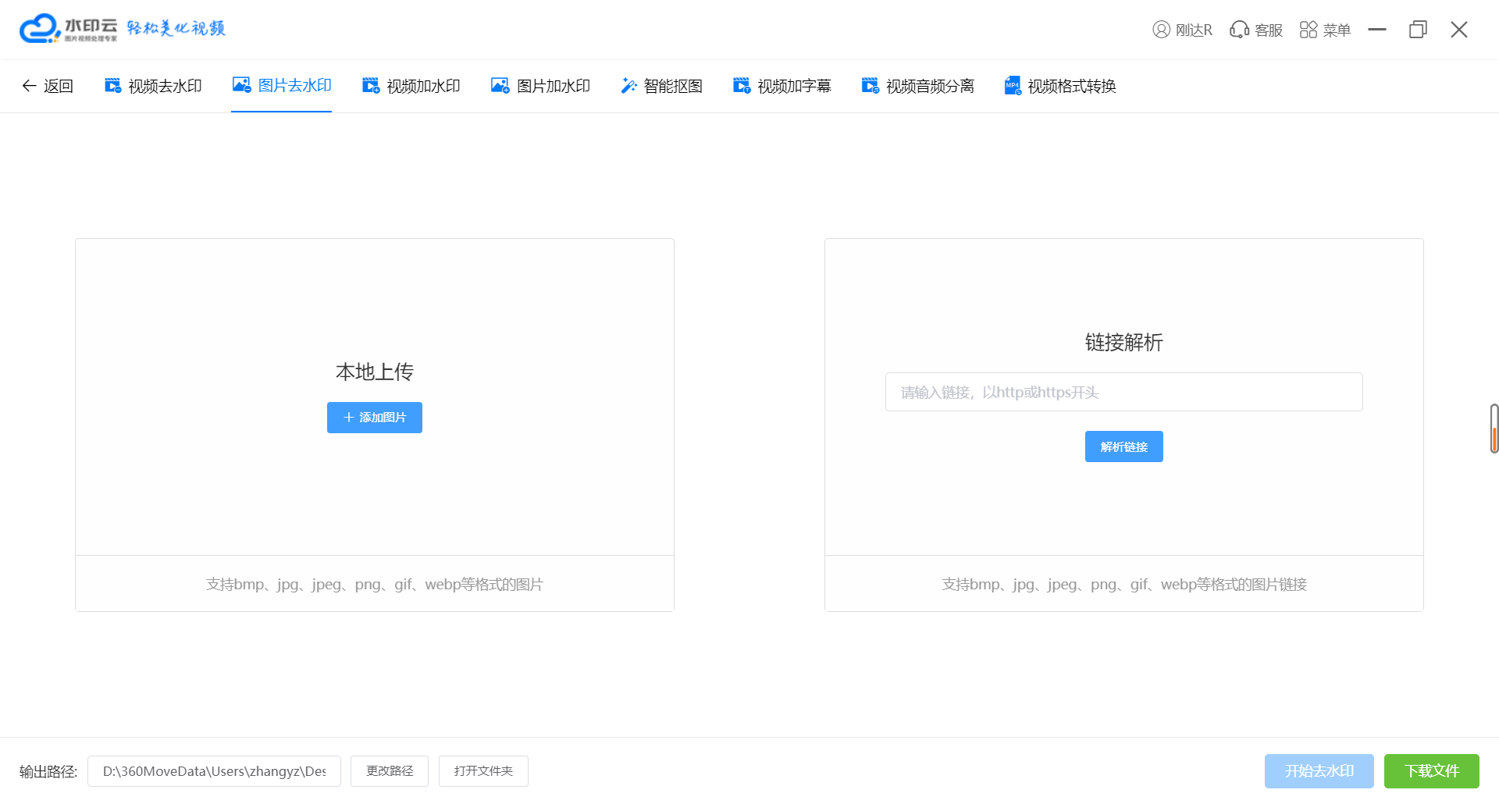This screenshot has width=1499, height=804.
Task: Click the output path field D:\360MoveData
Action: pyautogui.click(x=214, y=771)
